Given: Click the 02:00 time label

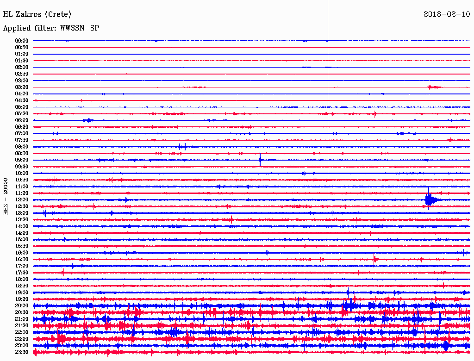Looking at the screenshot, I should point(22,67).
